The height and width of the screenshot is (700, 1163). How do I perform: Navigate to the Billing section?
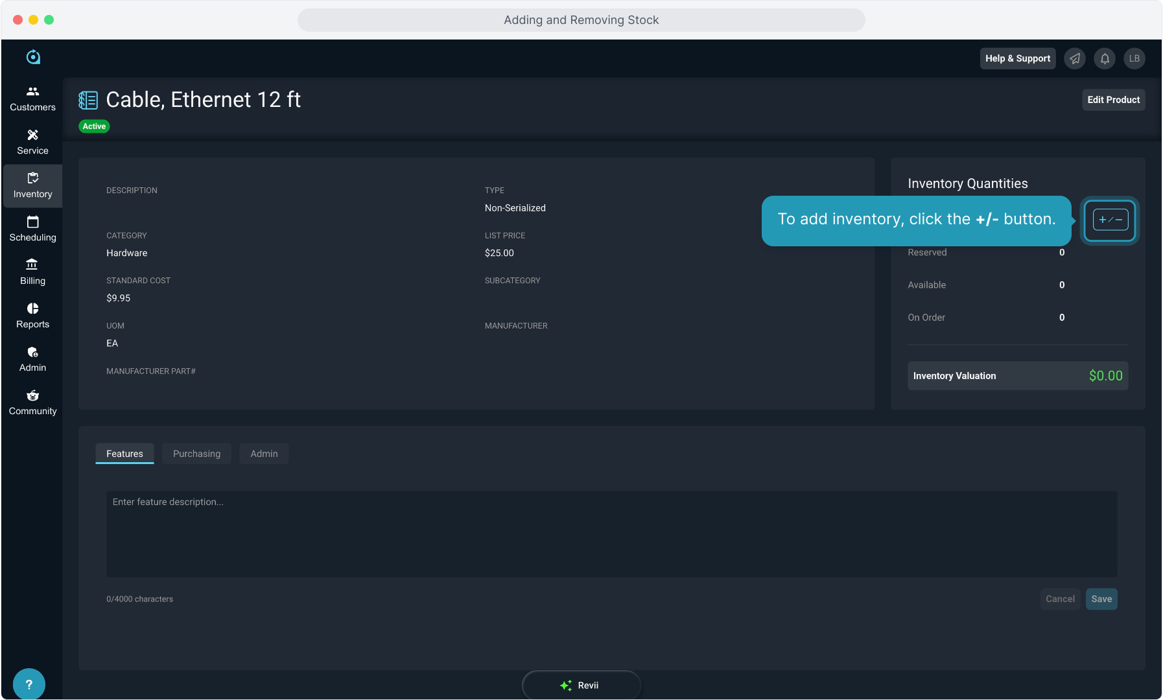pyautogui.click(x=32, y=272)
